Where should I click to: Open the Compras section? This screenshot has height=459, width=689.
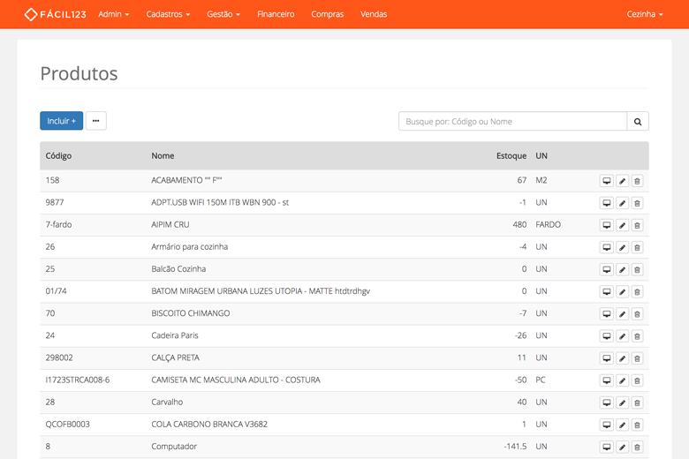[x=328, y=14]
